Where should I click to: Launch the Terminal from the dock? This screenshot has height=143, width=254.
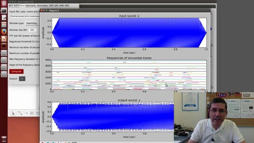[x=4, y=11]
